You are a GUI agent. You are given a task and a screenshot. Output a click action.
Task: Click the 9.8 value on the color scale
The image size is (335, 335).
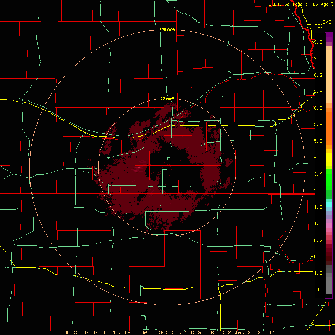(318, 42)
